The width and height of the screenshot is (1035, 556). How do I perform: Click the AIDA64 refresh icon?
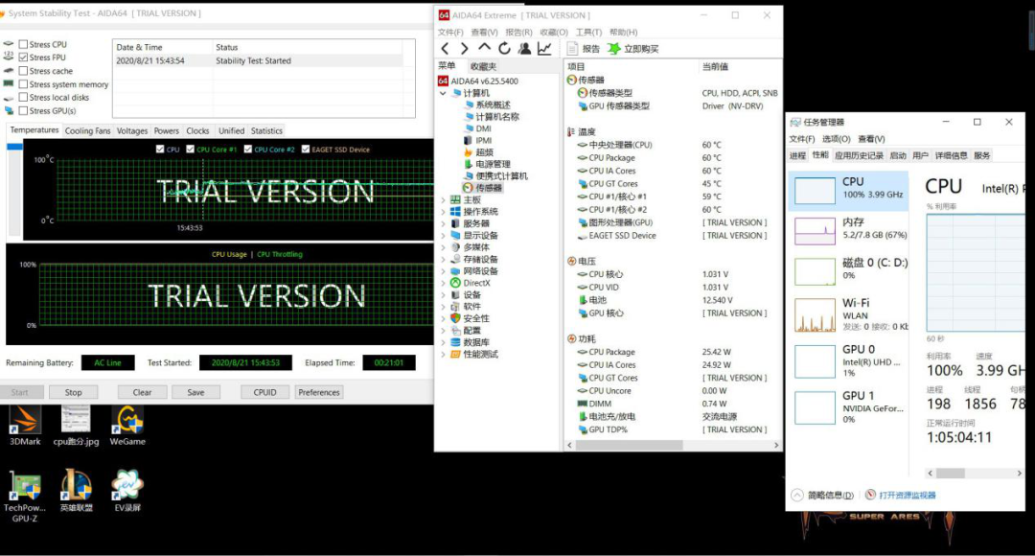504,48
